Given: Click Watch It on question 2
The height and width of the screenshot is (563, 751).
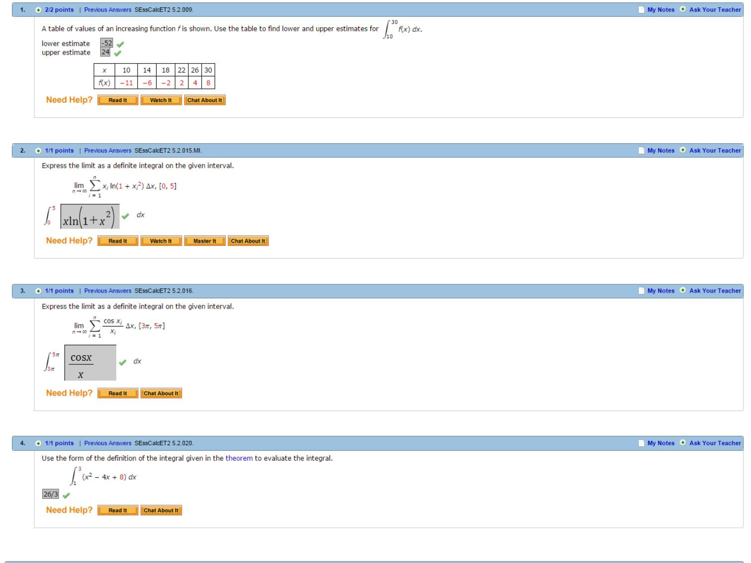Looking at the screenshot, I should [161, 241].
